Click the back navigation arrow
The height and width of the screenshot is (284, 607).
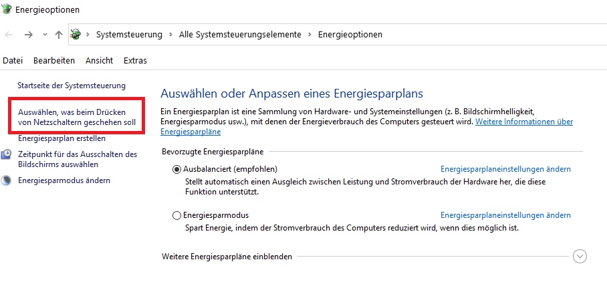point(9,34)
